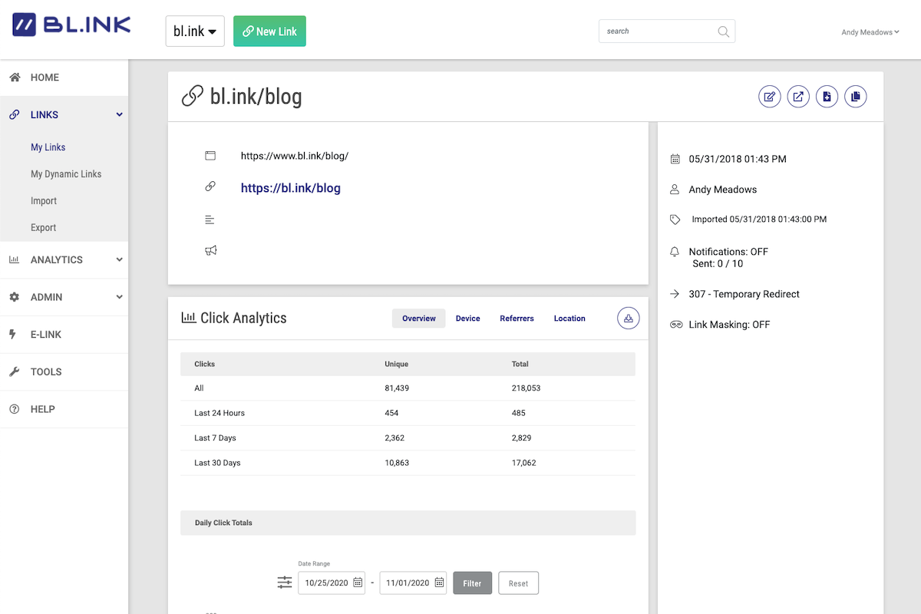This screenshot has width=921, height=614.
Task: Open link in new window icon
Action: point(798,97)
